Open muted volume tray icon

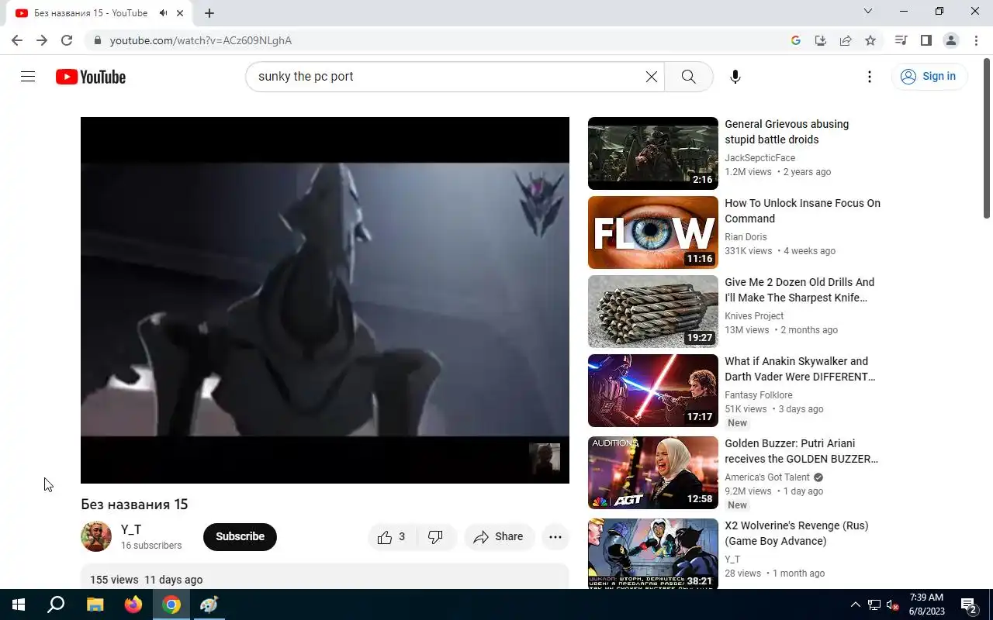pos(893,605)
